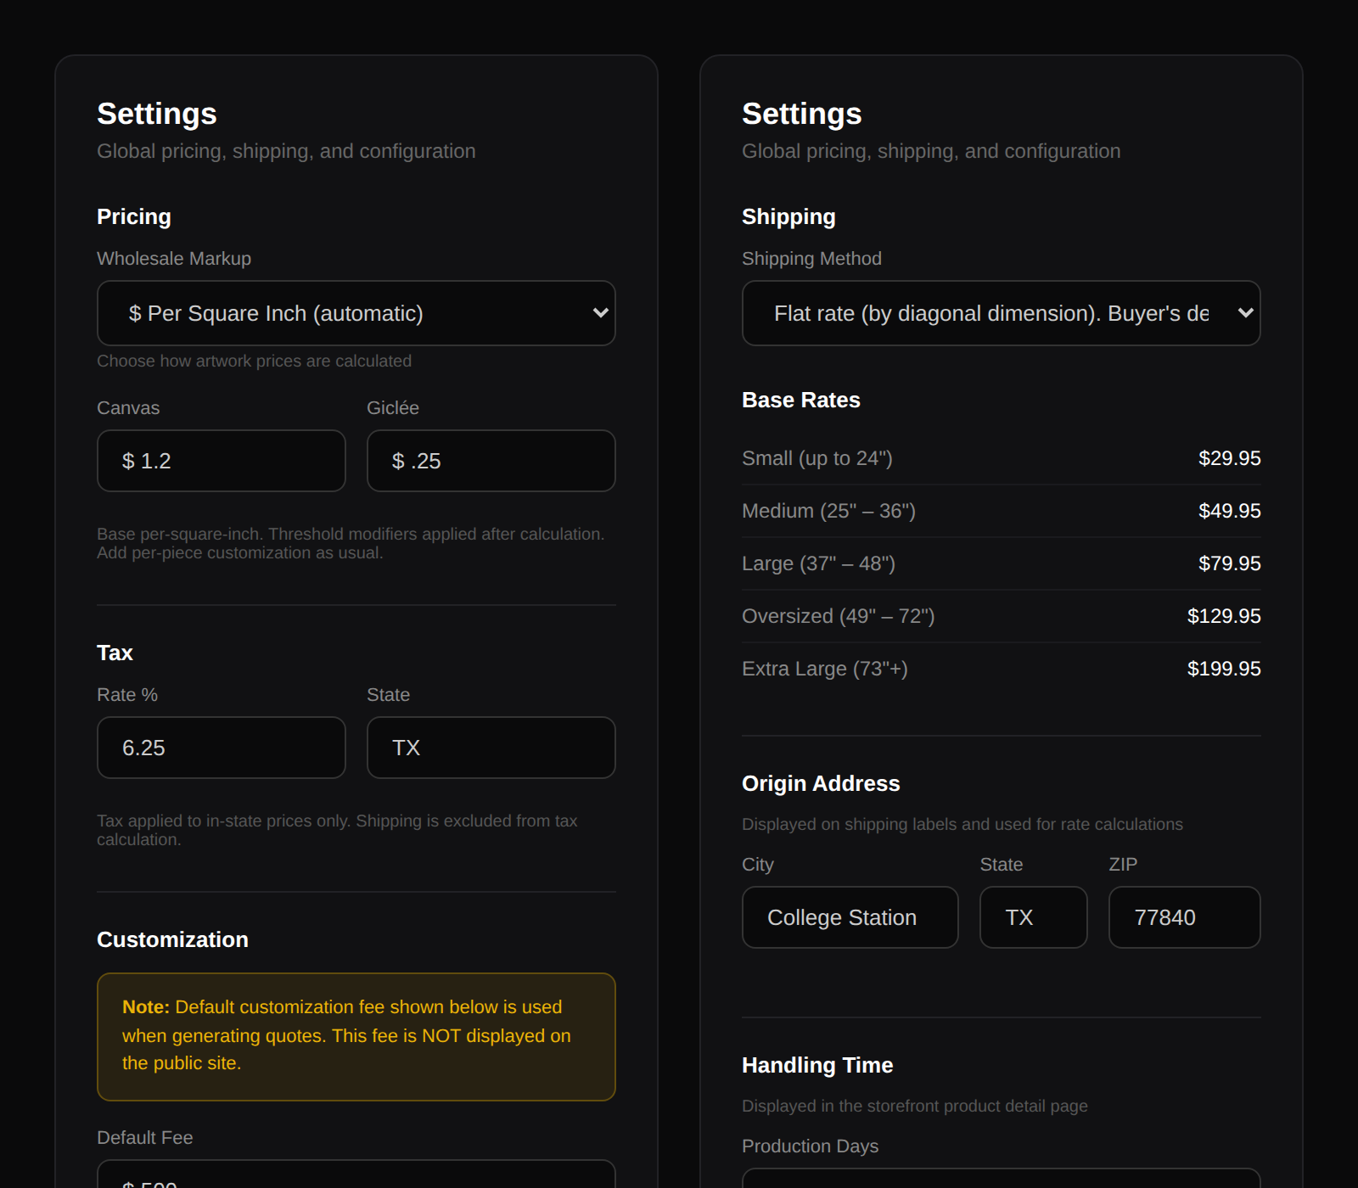
Task: Click the origin State field under Origin Address
Action: 1033,917
